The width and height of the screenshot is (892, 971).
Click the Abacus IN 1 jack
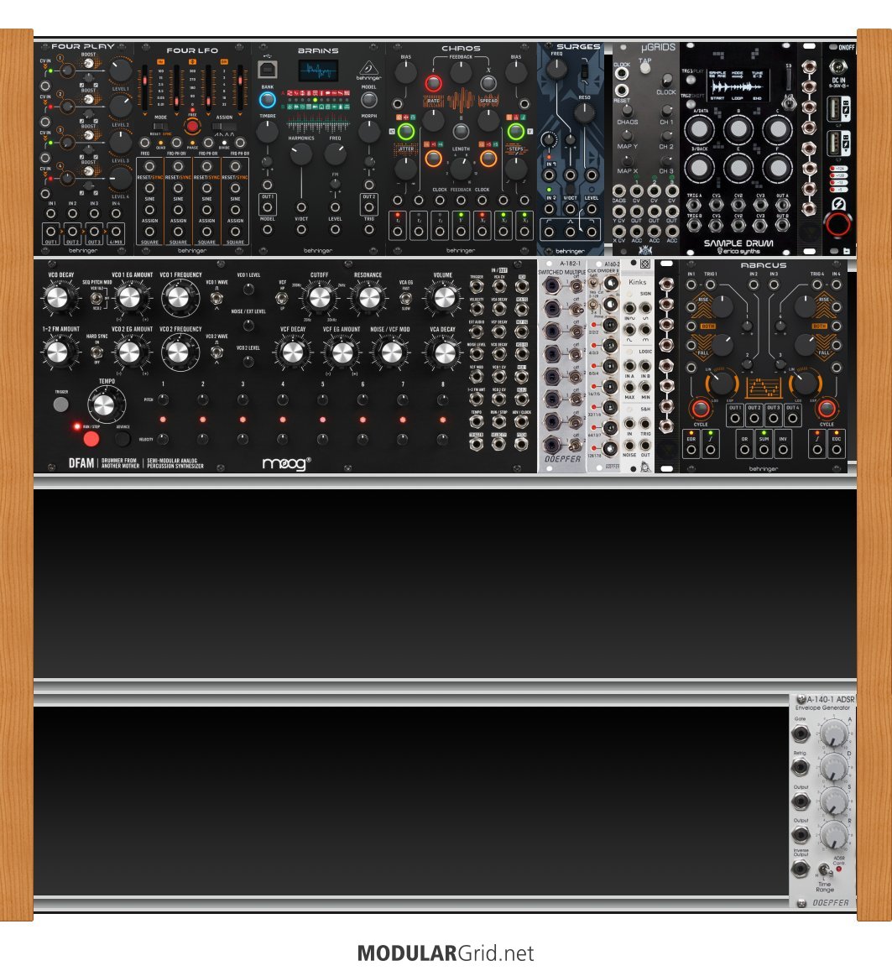tap(691, 285)
